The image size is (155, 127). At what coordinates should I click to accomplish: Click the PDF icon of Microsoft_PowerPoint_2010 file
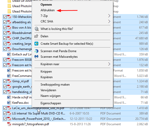click(x=9, y=119)
